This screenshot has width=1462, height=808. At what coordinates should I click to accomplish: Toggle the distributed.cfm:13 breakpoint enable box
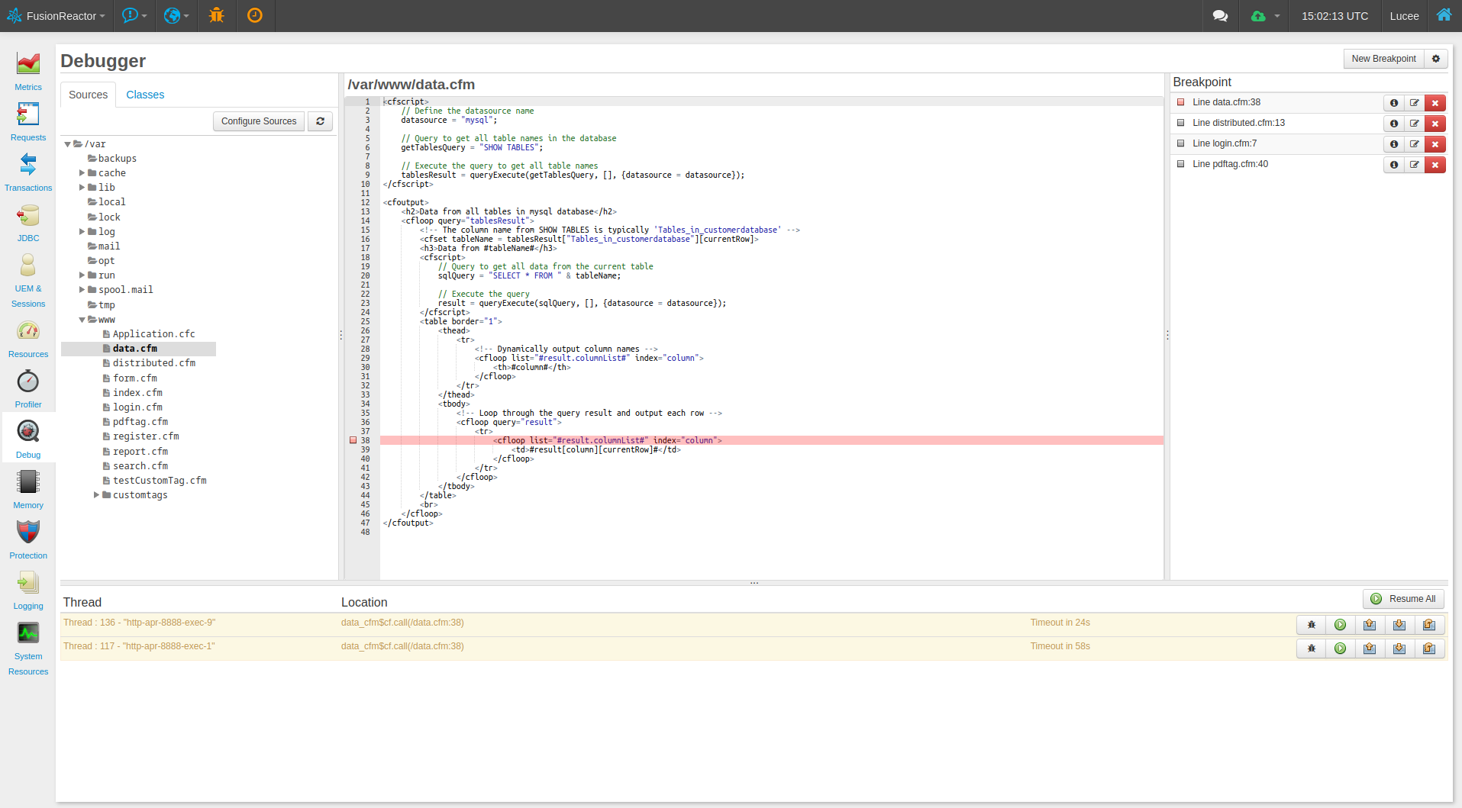pos(1181,123)
